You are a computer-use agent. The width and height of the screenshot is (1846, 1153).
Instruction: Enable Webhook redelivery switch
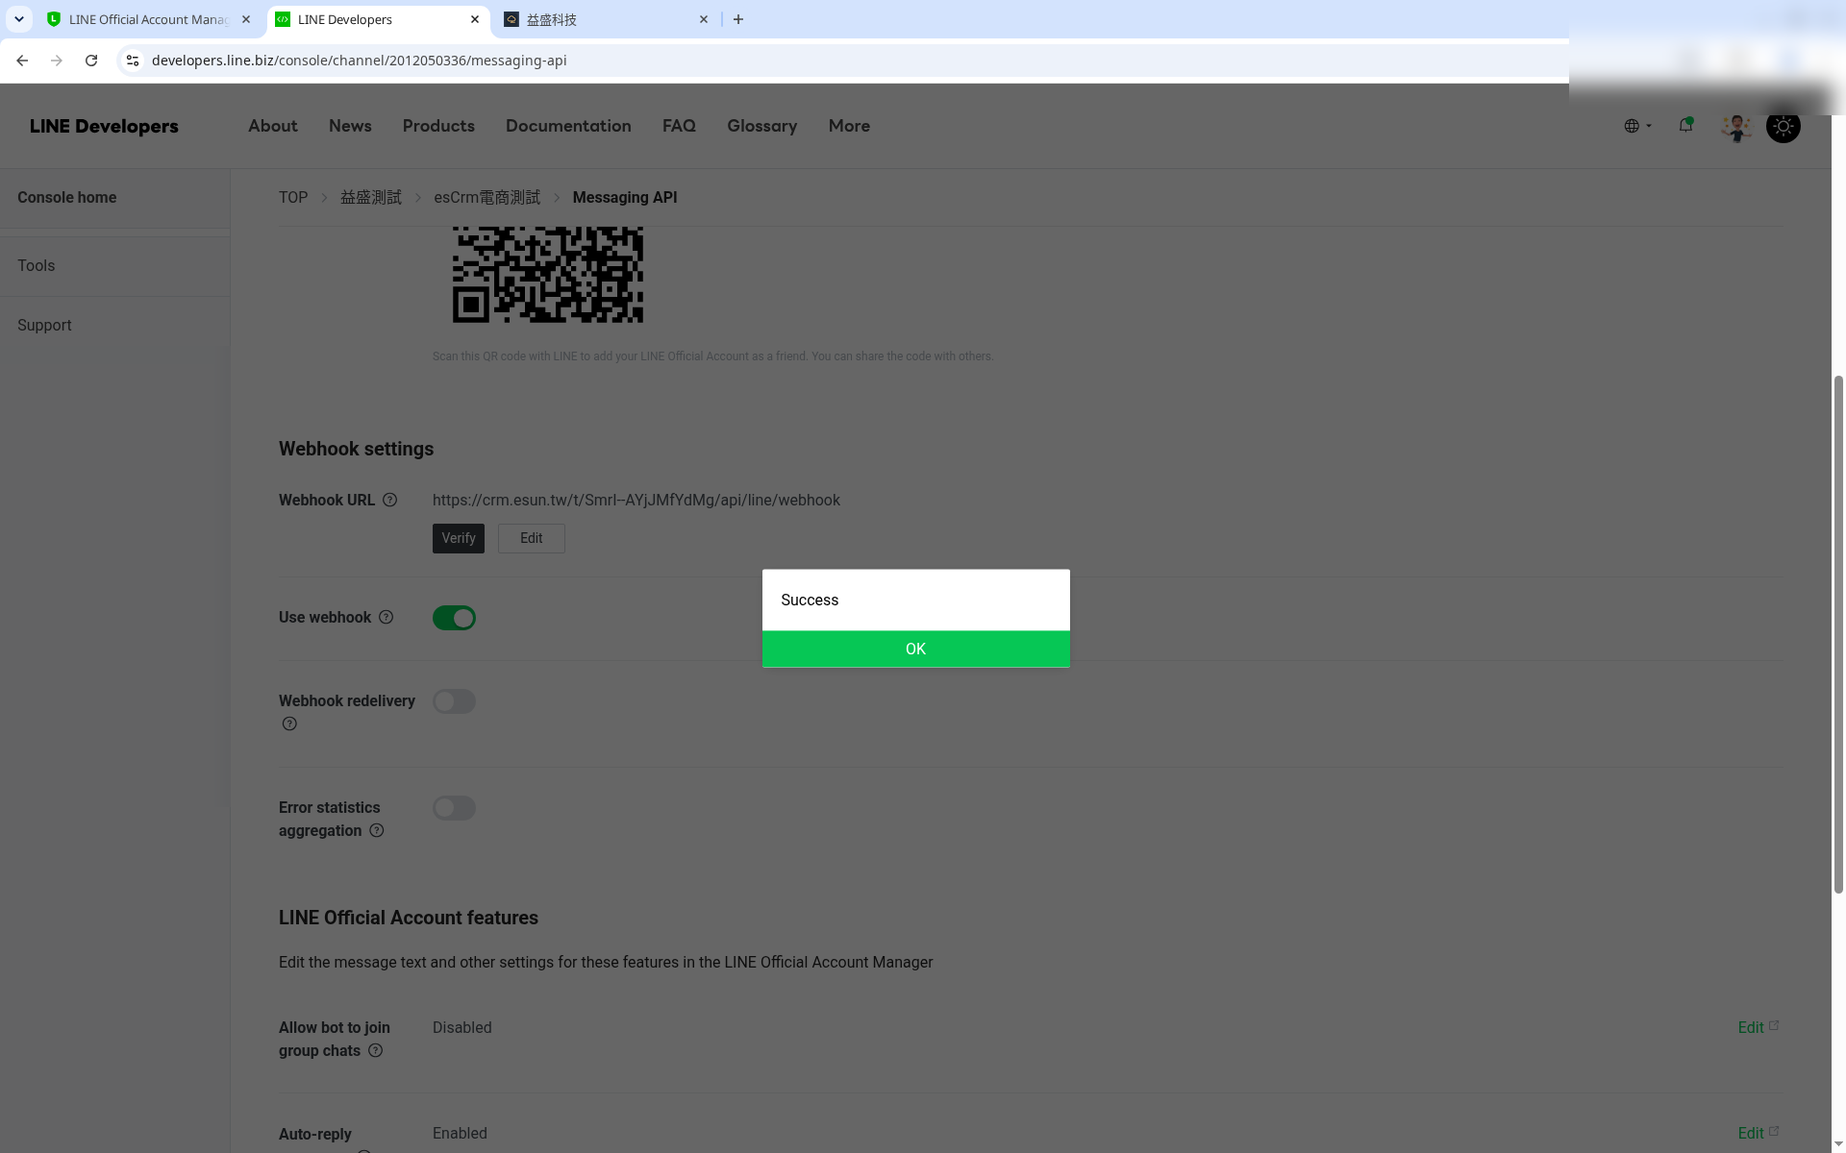454,701
